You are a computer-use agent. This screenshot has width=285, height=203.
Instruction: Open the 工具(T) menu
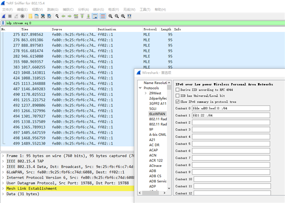pyautogui.click(x=145, y=9)
